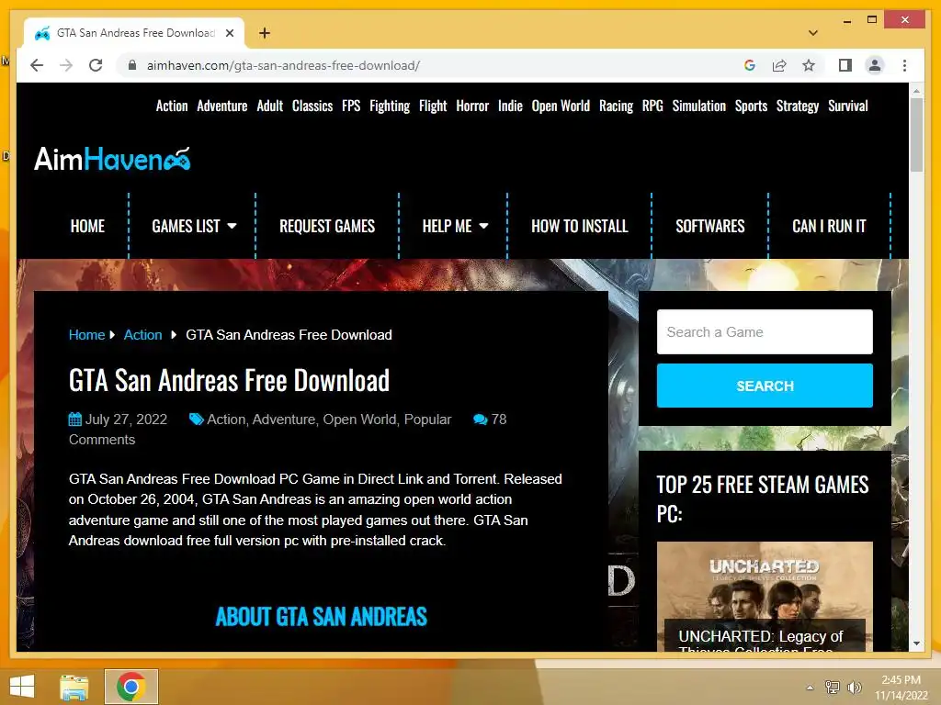941x705 pixels.
Task: Bookmark this tab with star icon
Action: (809, 65)
